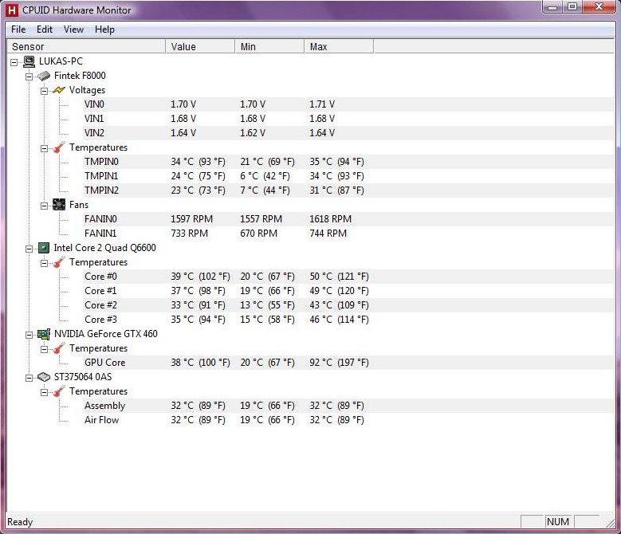Collapse the ST375064 0AS drive node
This screenshot has width=621, height=534.
[29, 378]
